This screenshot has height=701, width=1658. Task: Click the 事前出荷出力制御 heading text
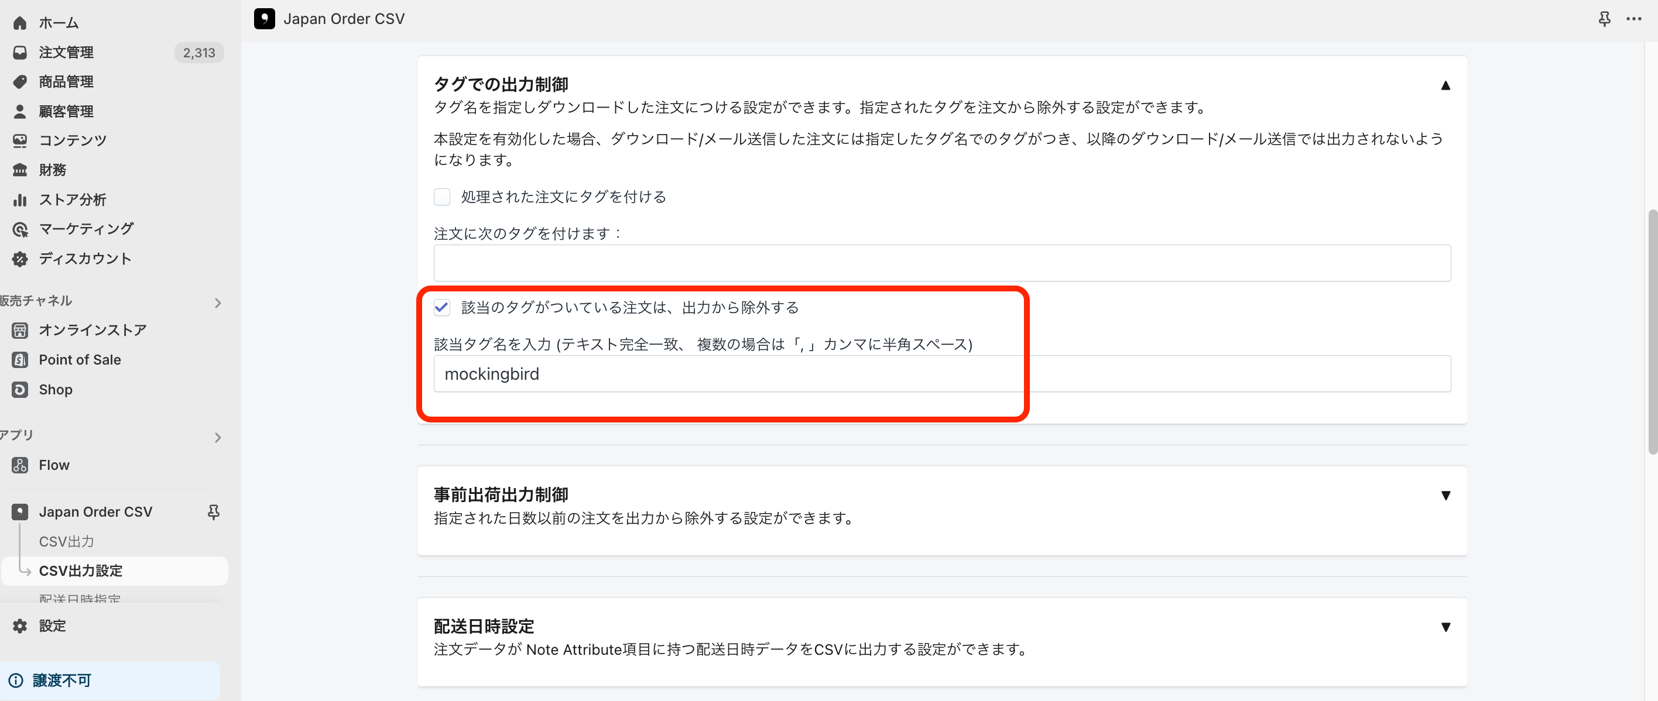click(x=501, y=494)
